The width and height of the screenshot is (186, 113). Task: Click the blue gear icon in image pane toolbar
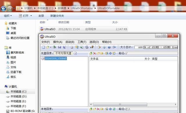[x=110, y=53]
